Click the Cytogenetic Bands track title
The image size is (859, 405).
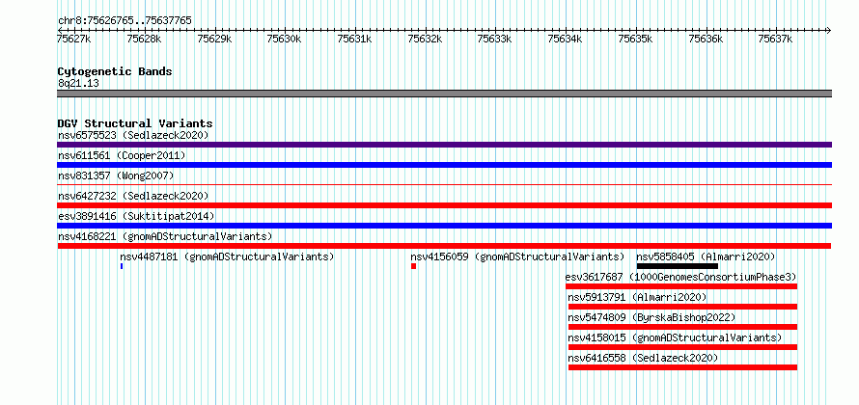point(115,71)
